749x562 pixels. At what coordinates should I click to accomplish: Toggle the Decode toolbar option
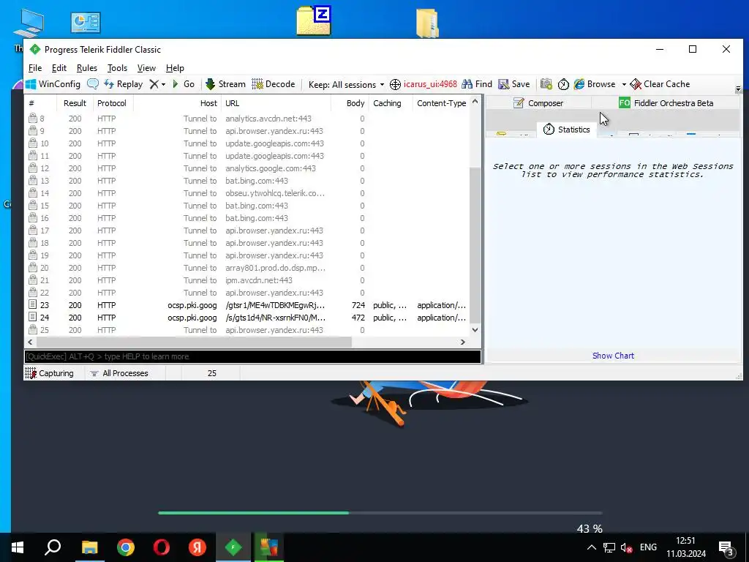274,84
